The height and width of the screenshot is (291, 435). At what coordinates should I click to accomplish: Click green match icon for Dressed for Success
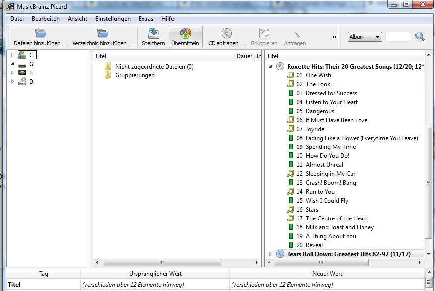290,93
